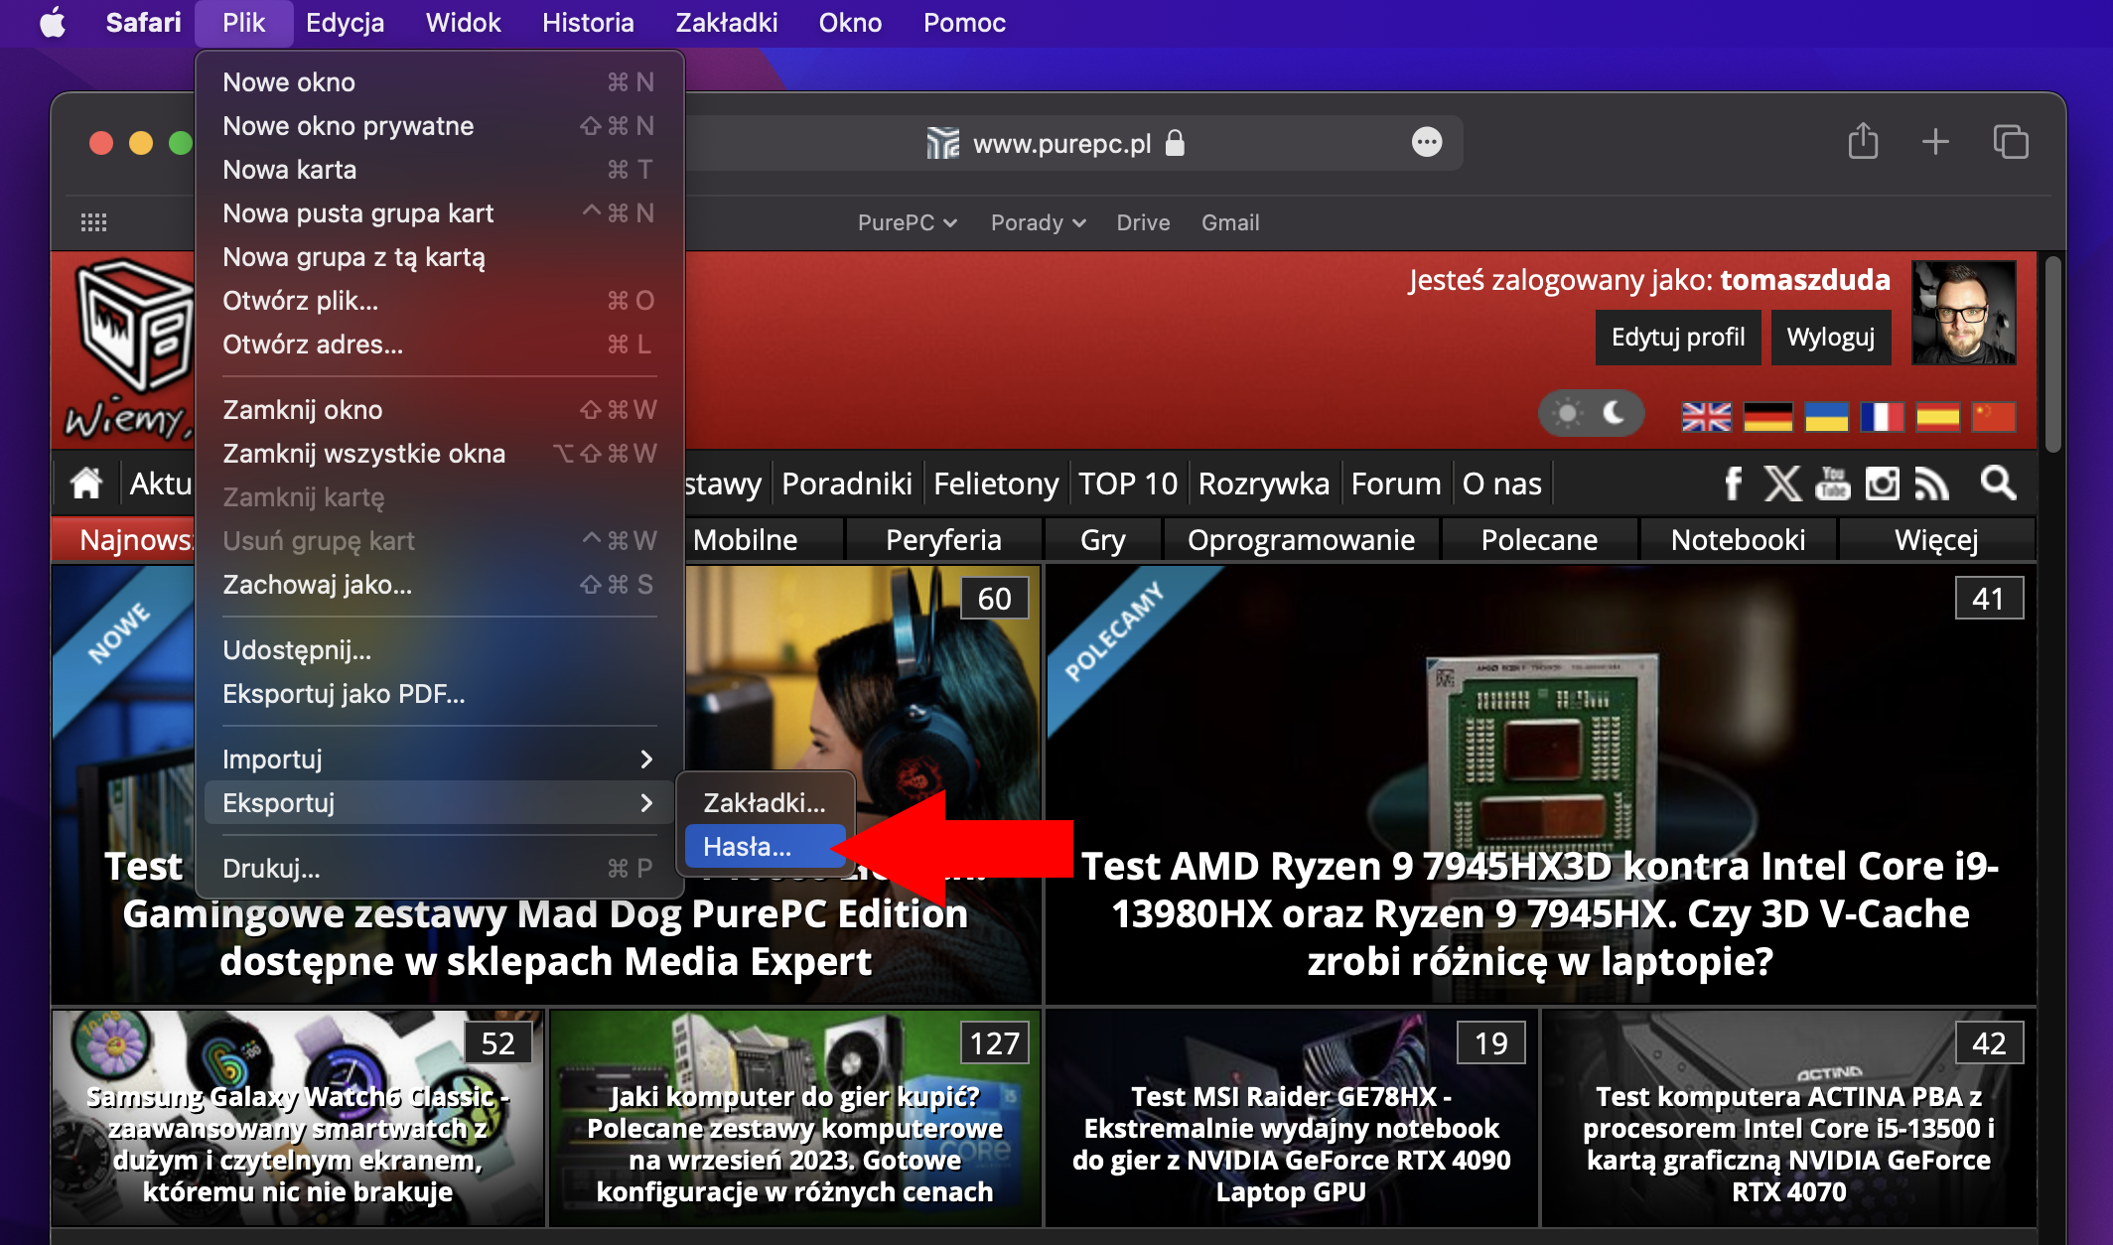Click the Edytuj profil button

pyautogui.click(x=1677, y=337)
